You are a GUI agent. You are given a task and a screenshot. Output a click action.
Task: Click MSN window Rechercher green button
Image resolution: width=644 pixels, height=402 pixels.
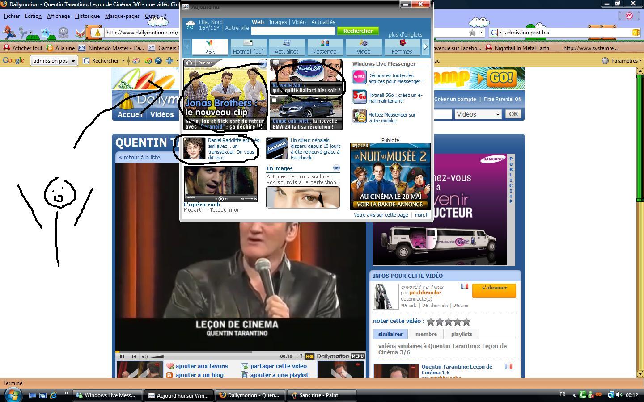point(358,31)
